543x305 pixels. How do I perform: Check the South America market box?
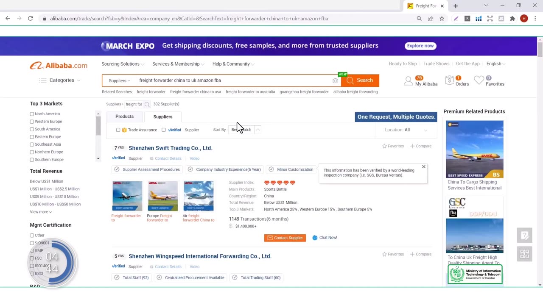(x=32, y=129)
